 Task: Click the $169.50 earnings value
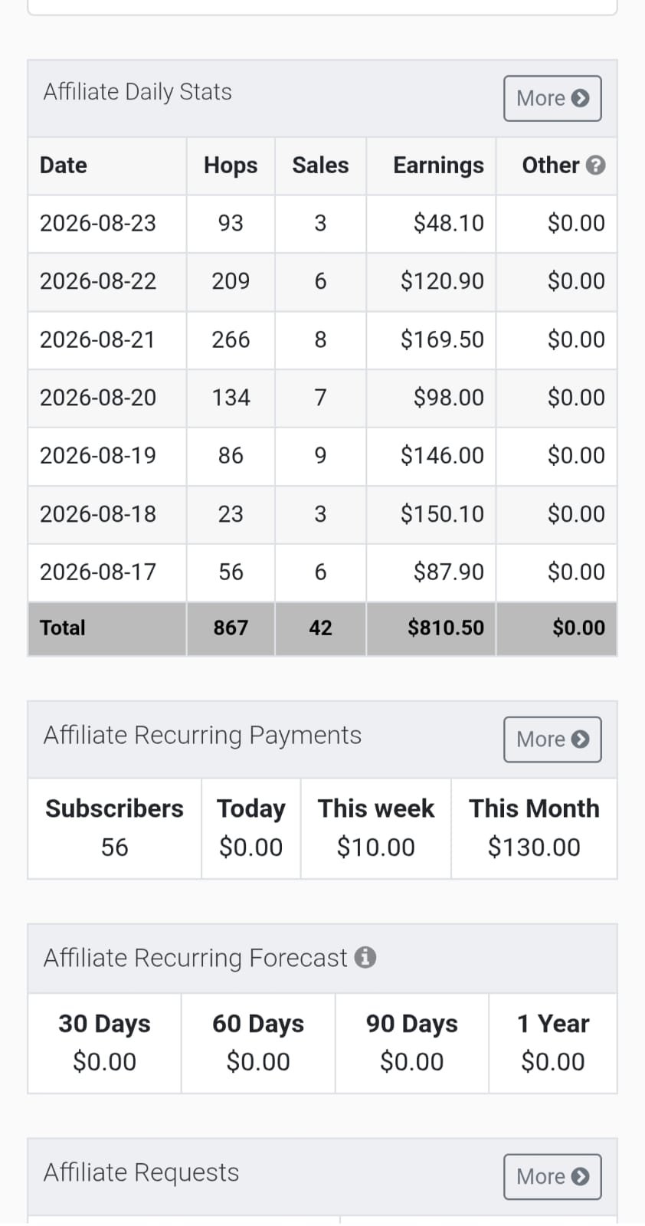click(x=442, y=339)
